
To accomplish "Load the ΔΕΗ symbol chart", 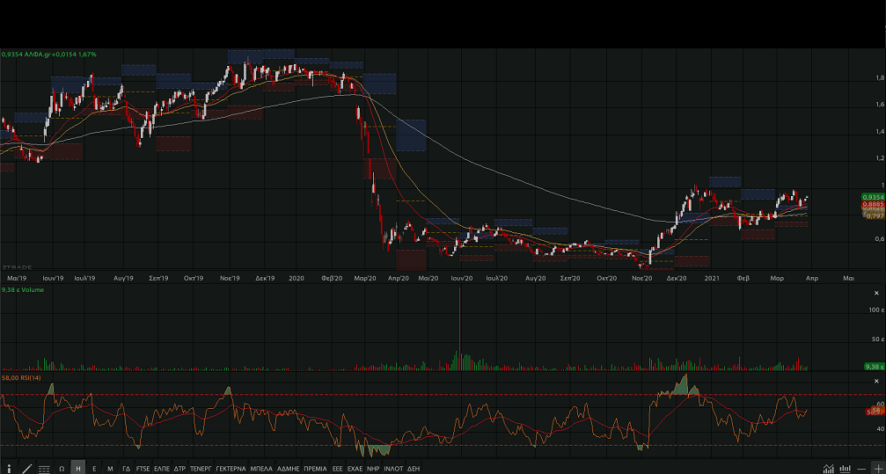I will [414, 469].
